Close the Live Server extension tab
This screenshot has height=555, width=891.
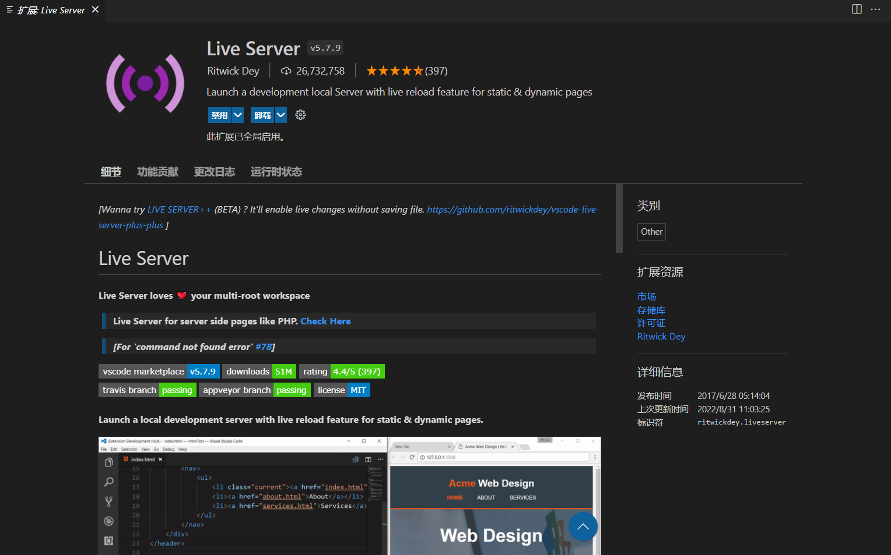pos(96,9)
